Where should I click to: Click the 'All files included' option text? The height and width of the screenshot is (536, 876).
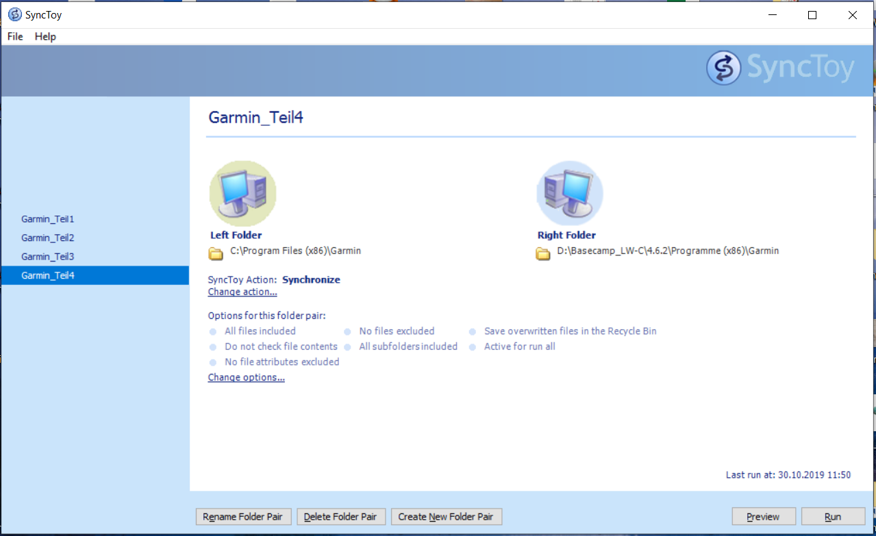point(260,331)
